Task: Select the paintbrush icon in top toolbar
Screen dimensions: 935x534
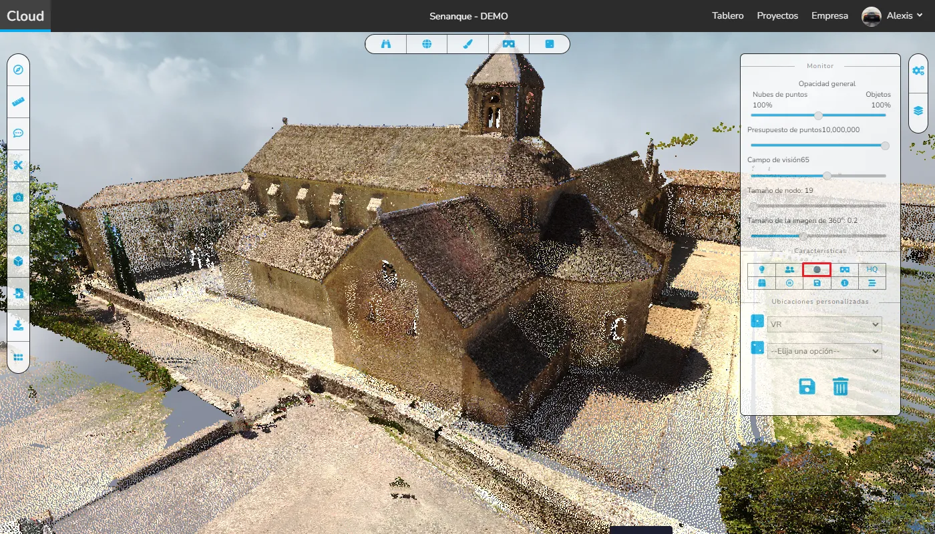Action: (467, 44)
